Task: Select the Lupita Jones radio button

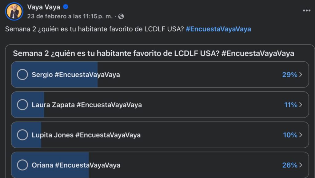Action: [x=22, y=135]
